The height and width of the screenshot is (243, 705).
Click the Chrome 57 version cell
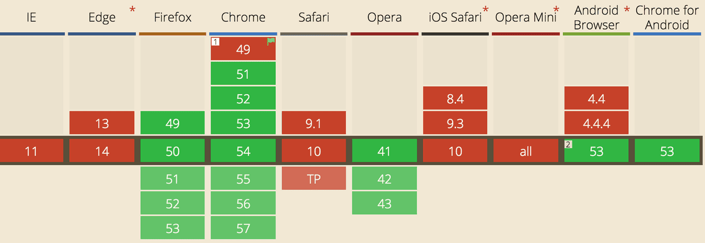(243, 228)
